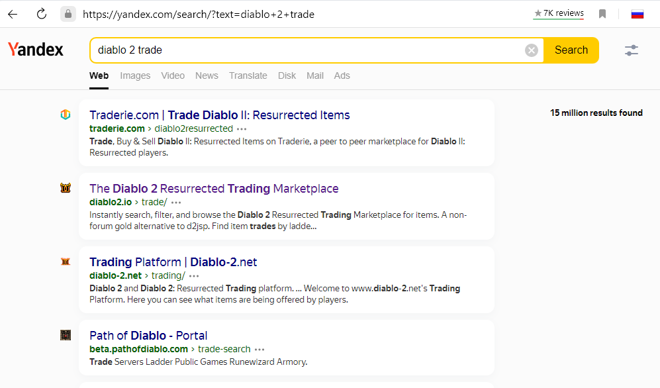Open three-dot options for diablo-2.net result
The height and width of the screenshot is (388, 660).
point(194,276)
